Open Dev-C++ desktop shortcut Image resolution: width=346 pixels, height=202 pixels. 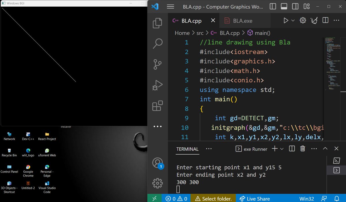point(28,136)
